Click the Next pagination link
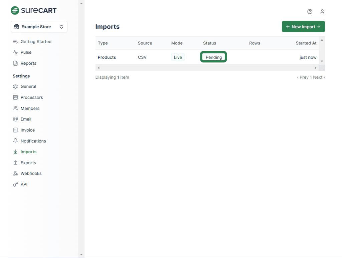 319,77
